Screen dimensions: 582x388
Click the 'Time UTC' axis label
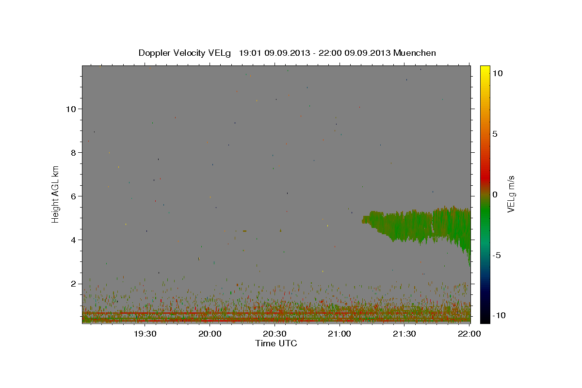[x=276, y=343]
